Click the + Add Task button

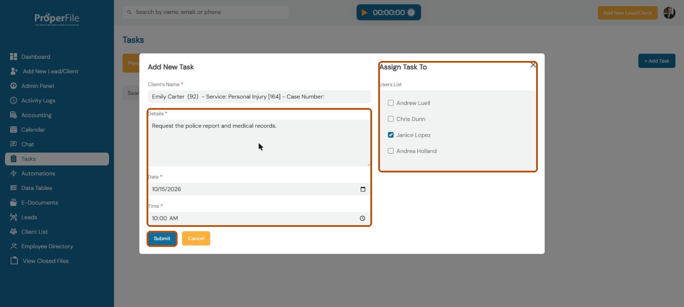tap(657, 61)
